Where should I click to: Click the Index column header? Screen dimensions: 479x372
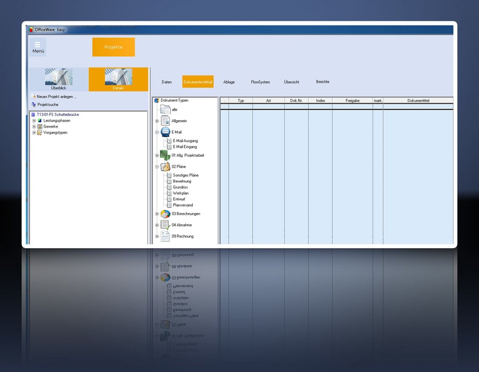coord(320,100)
